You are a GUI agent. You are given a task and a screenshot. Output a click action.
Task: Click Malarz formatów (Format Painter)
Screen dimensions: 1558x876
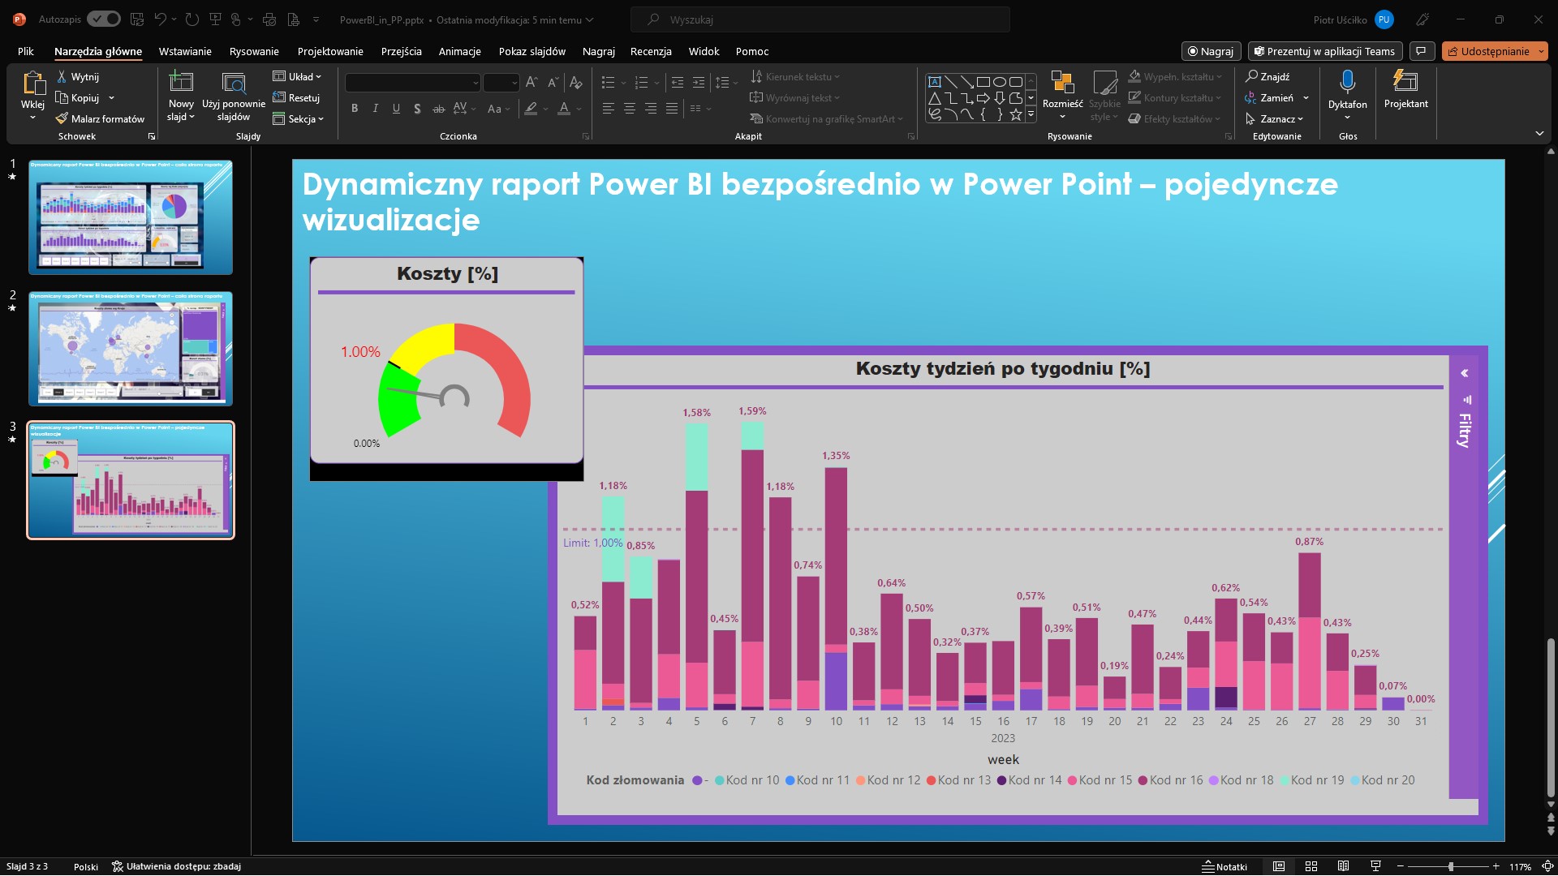click(x=100, y=118)
